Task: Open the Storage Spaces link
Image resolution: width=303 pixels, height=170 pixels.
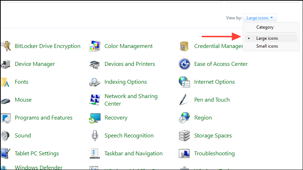Action: (x=213, y=136)
